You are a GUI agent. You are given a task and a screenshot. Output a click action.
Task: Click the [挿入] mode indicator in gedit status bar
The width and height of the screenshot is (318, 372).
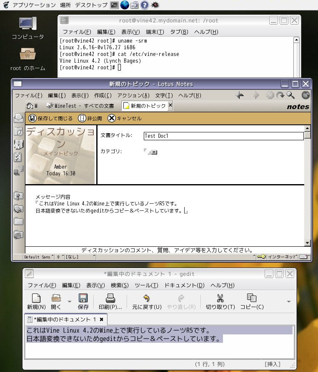point(273,364)
